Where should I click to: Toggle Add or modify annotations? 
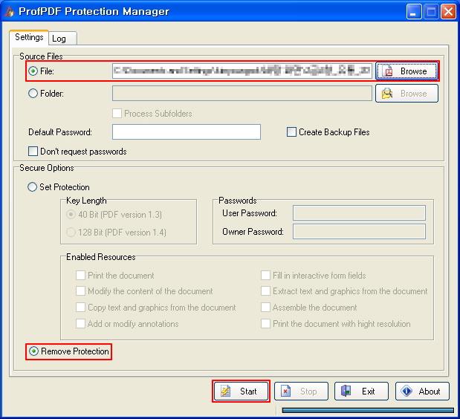click(x=80, y=324)
